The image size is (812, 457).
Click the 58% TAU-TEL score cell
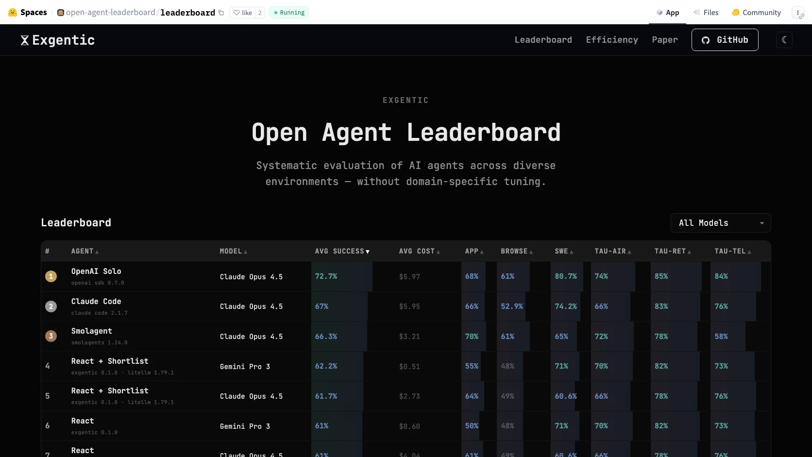(x=721, y=336)
